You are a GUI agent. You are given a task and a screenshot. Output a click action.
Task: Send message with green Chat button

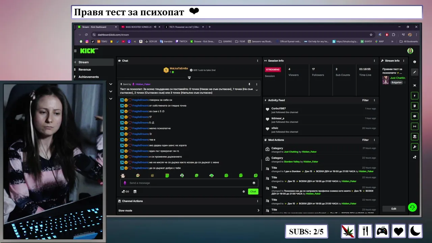point(253,192)
